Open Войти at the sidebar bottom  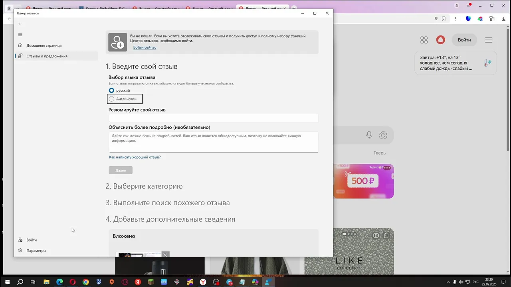click(x=56, y=240)
